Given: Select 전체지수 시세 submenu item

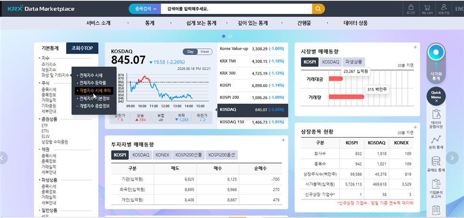Looking at the screenshot, I should [91, 75].
